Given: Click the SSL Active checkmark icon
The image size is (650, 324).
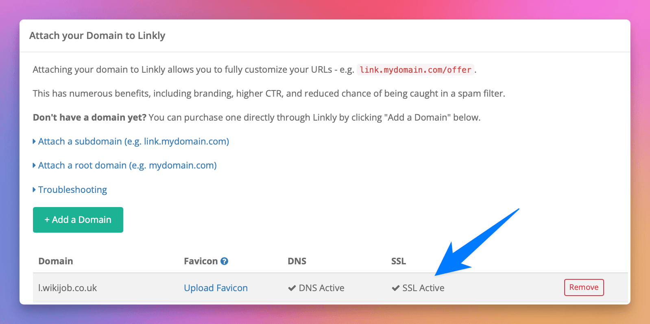Looking at the screenshot, I should coord(395,288).
